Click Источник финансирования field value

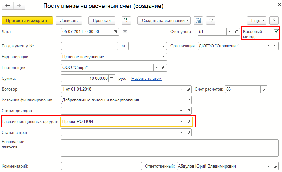point(119,100)
